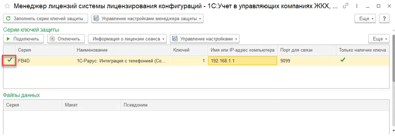Click green refresh icon on Заполнить серии
This screenshot has width=395, height=138.
pyautogui.click(x=8, y=19)
